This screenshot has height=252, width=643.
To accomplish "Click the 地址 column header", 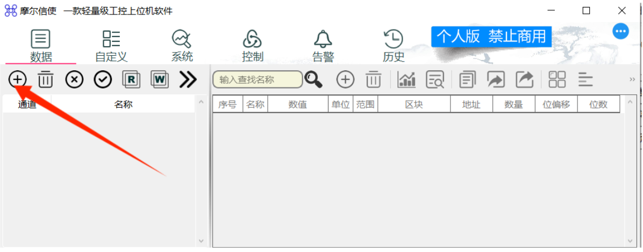I will click(471, 105).
